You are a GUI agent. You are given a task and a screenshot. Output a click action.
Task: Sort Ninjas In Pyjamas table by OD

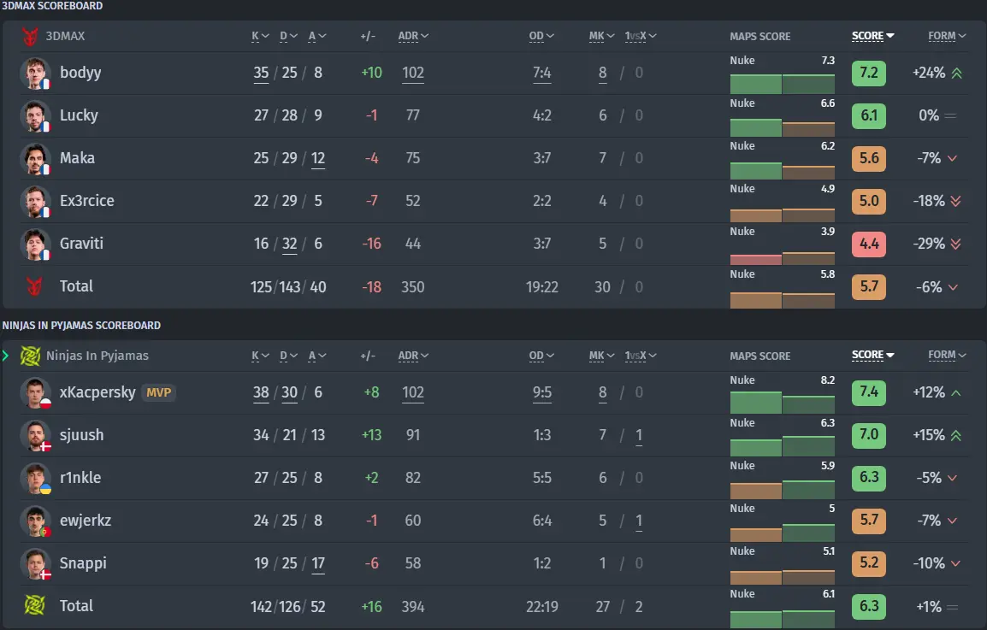(541, 356)
